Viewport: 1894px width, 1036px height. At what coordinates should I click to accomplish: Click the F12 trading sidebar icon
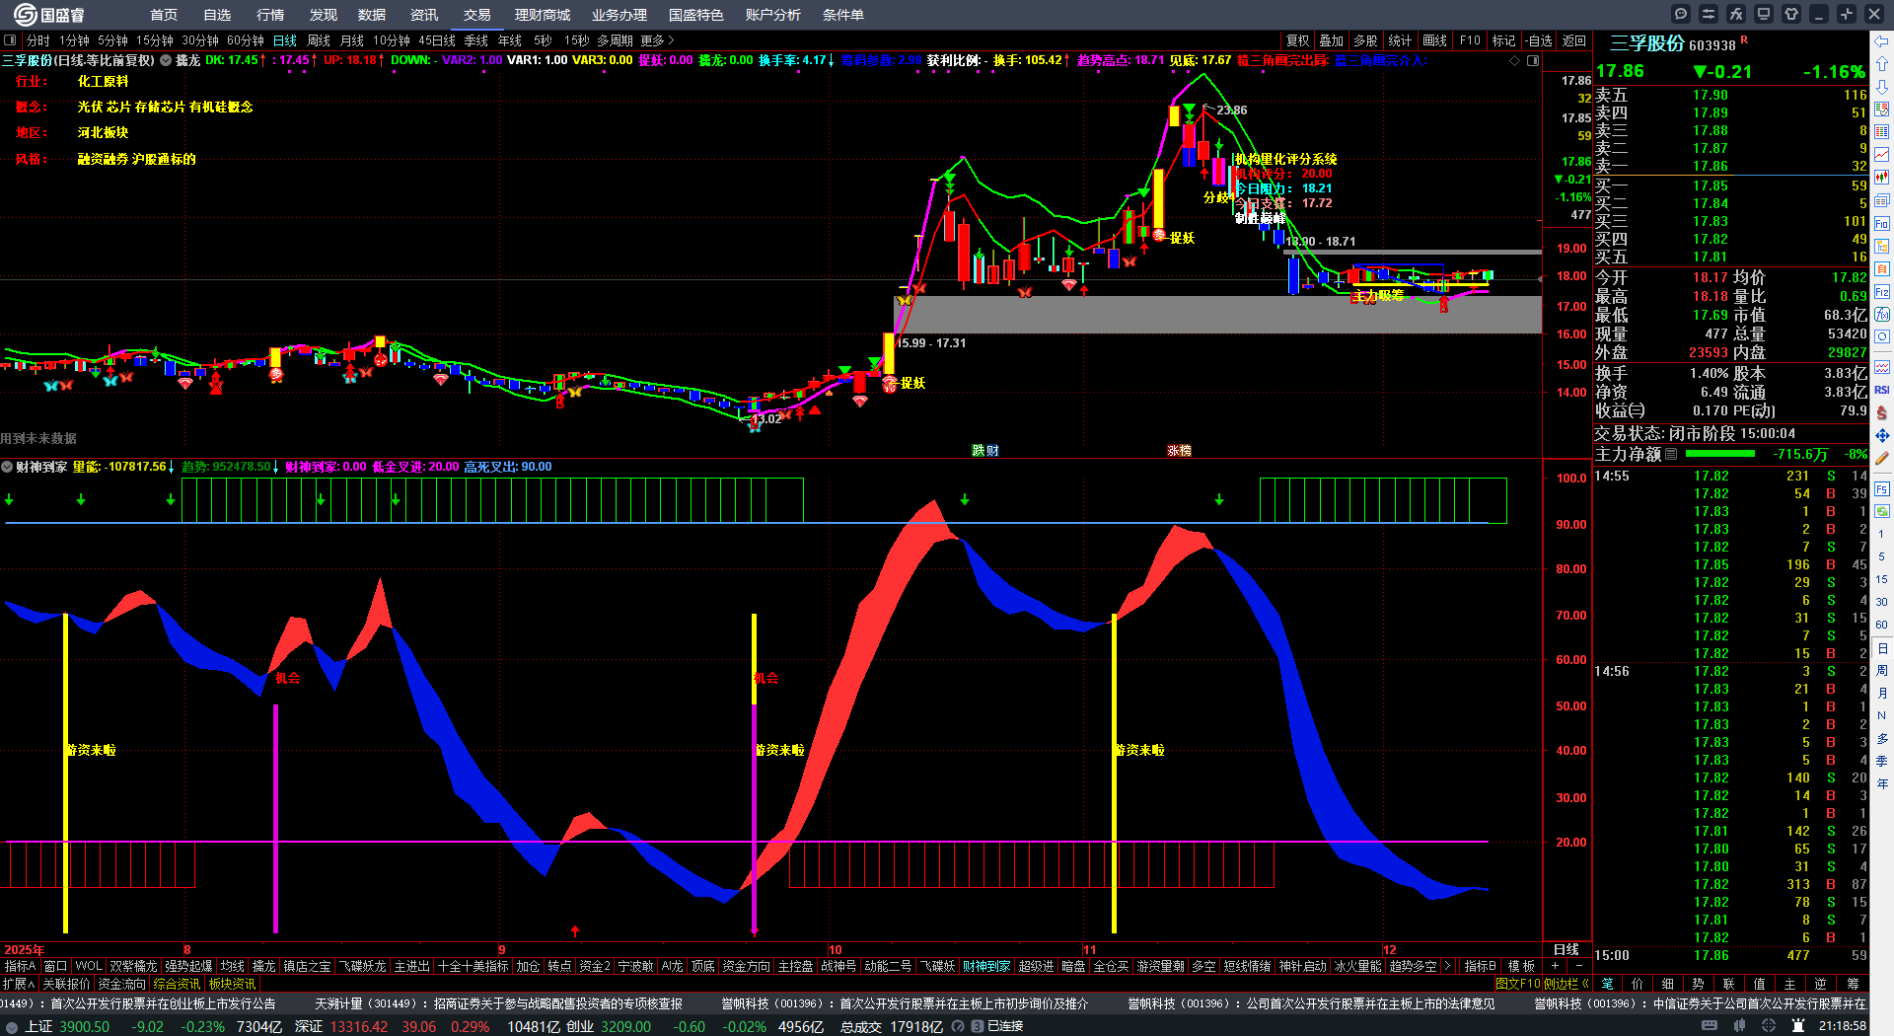1882,292
